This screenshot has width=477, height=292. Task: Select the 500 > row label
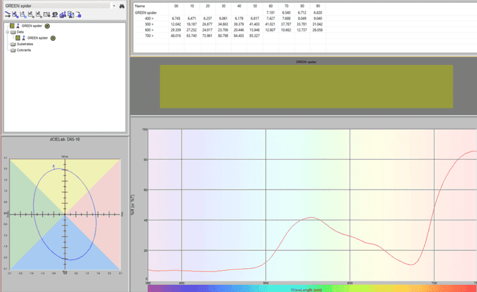pos(149,24)
